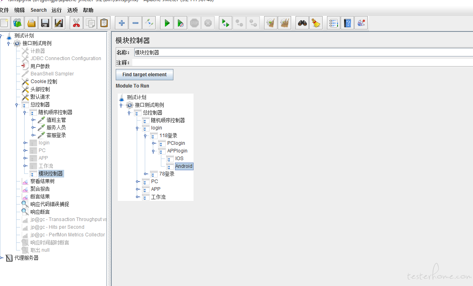Expand 值班主管 sampler in left tree

(33, 120)
